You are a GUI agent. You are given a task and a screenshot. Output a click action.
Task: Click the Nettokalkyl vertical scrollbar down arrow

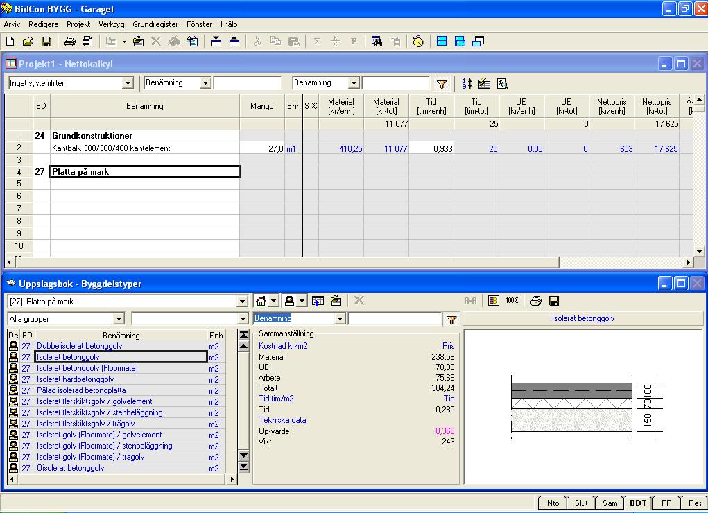click(699, 252)
